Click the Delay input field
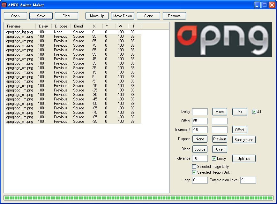Image resolution: width=277 pixels, height=204 pixels. coord(200,112)
